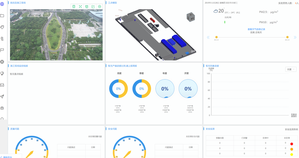This screenshot has height=158, width=299.
Task: Click the 开累 0% circle gauge
Action: pyautogui.click(x=188, y=89)
